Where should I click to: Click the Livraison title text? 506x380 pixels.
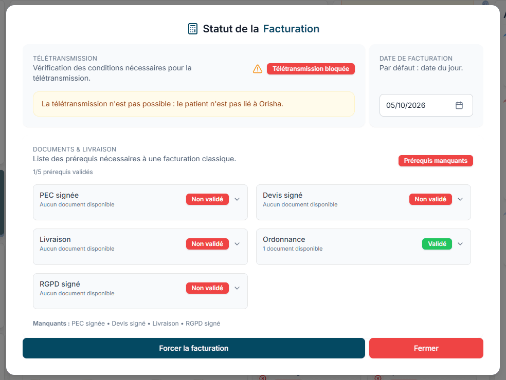[55, 239]
